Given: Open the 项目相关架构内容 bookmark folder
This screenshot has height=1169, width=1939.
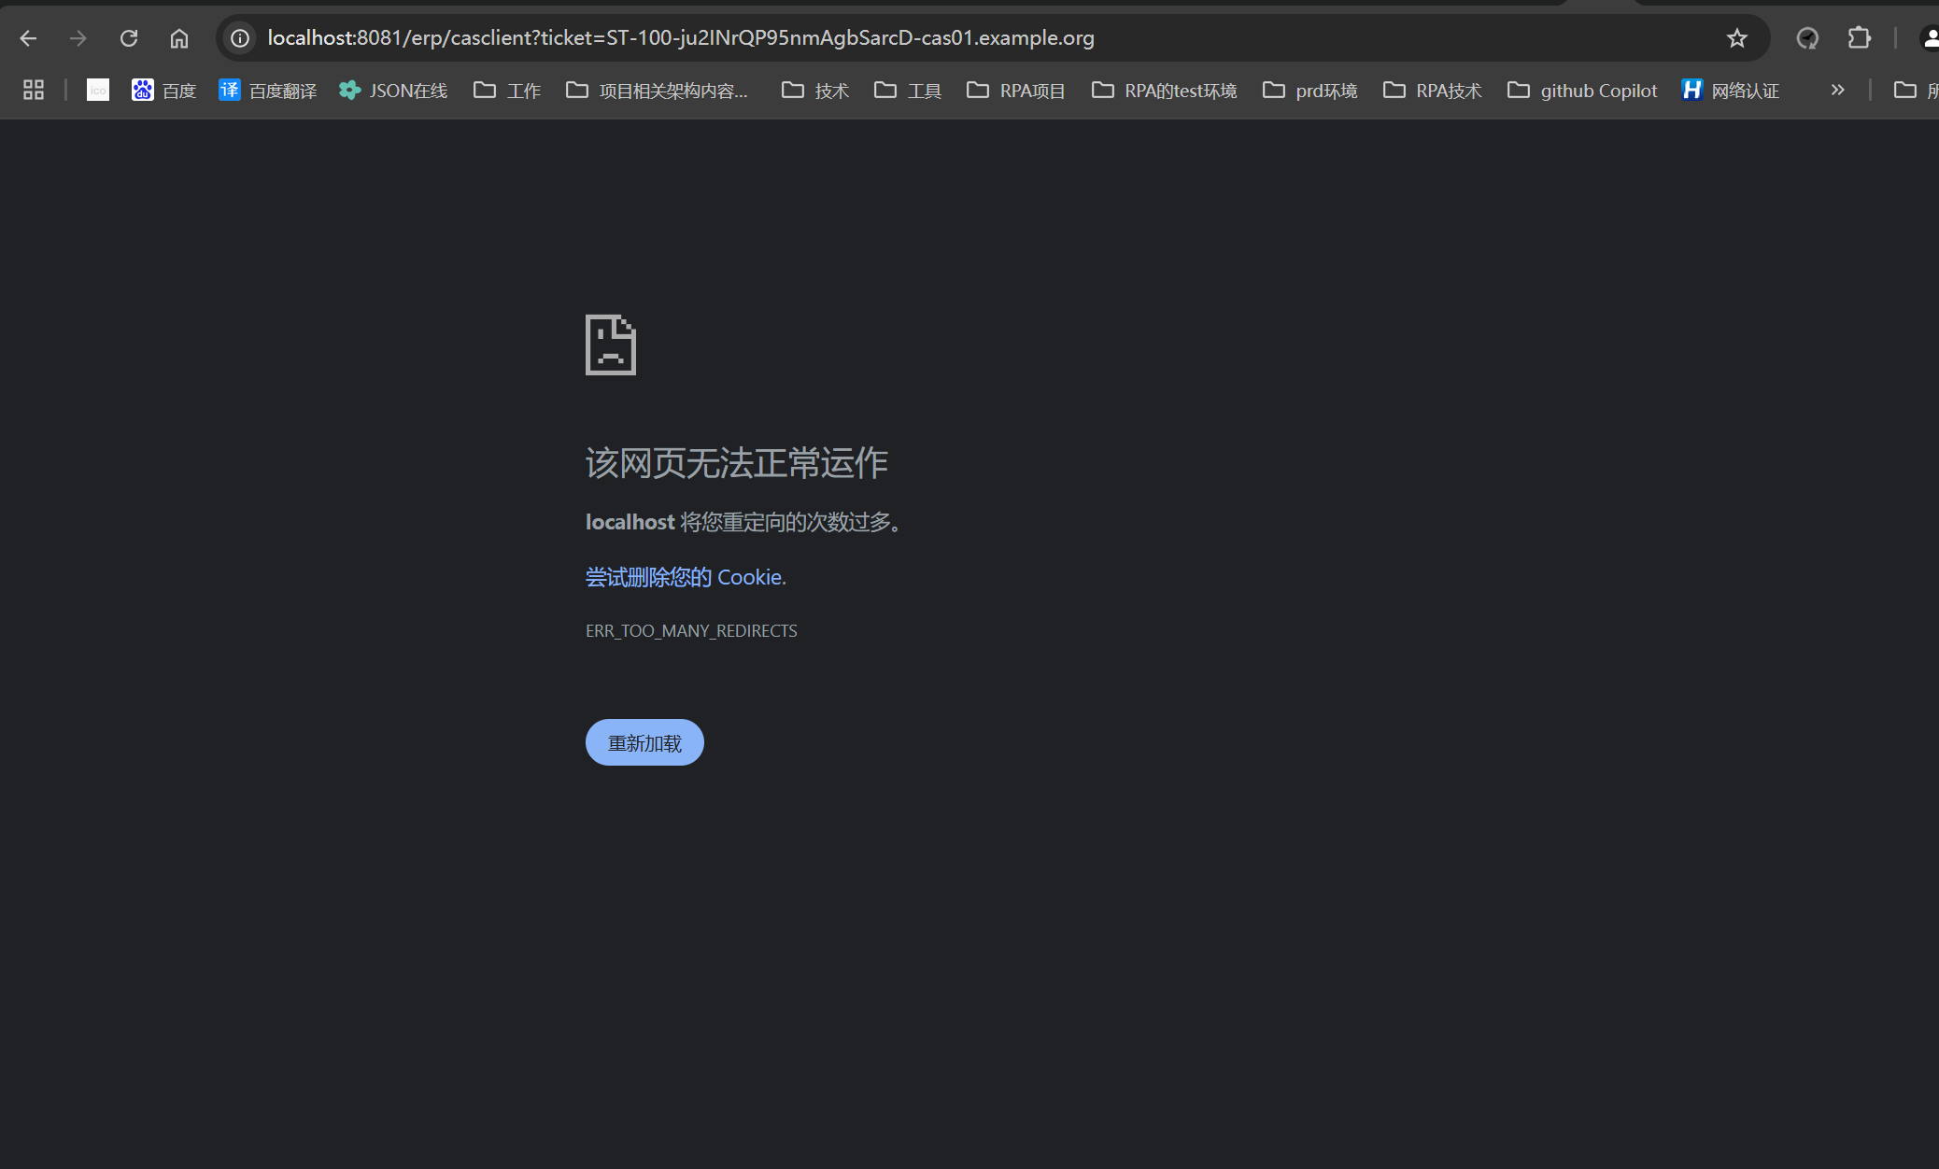Looking at the screenshot, I should click(658, 90).
